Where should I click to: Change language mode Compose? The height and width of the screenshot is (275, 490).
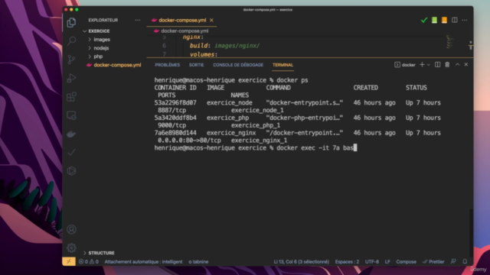407,261
